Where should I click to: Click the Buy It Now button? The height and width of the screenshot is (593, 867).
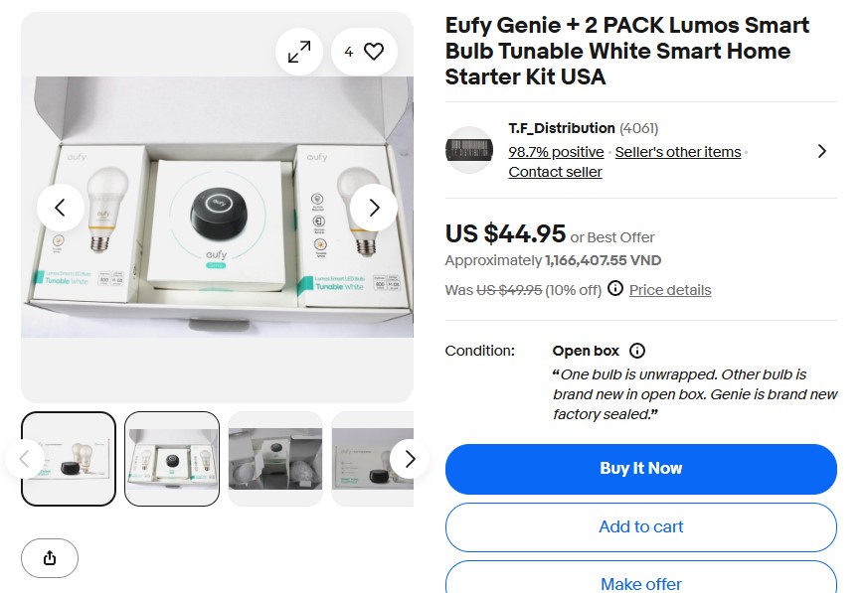click(640, 469)
